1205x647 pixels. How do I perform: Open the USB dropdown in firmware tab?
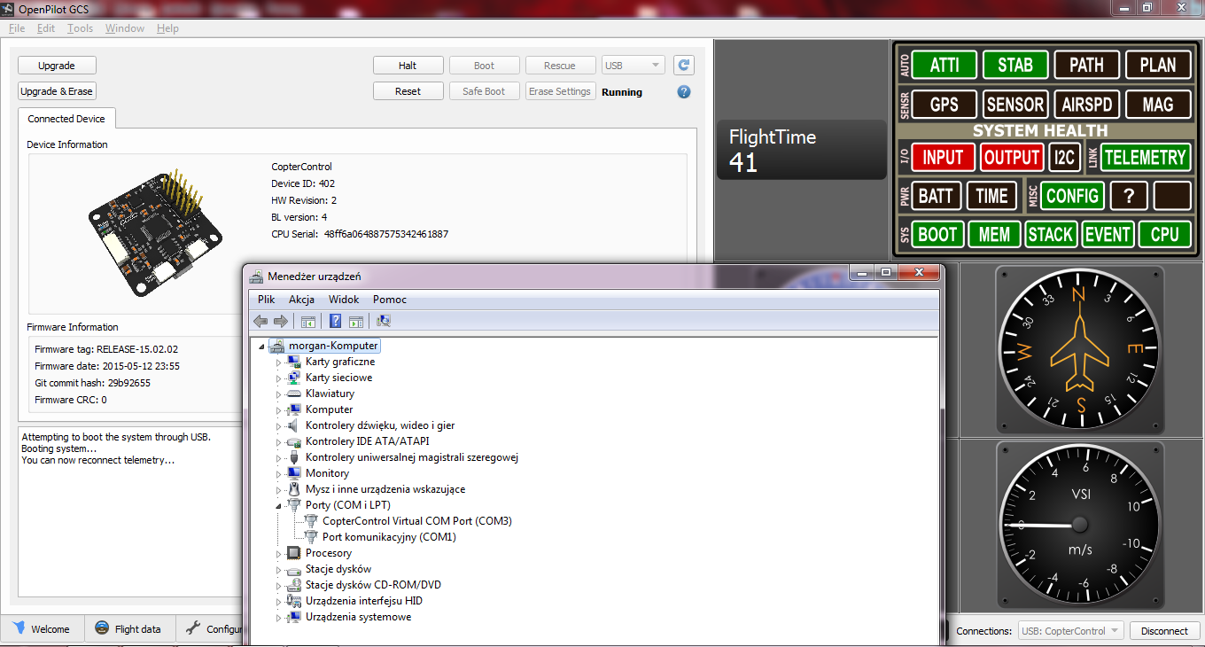point(633,65)
